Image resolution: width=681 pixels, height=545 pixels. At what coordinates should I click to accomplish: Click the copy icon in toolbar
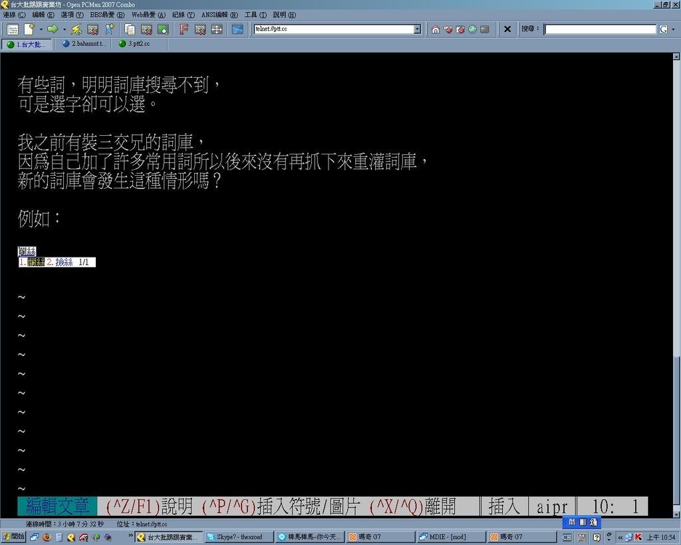(x=130, y=29)
